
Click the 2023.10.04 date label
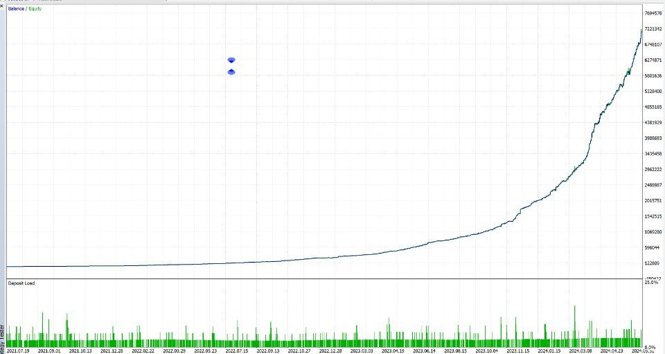coord(486,351)
